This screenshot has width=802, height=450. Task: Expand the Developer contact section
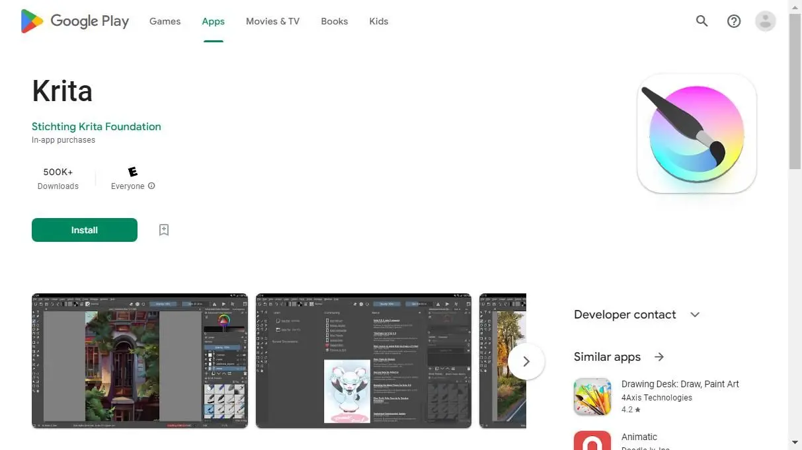click(x=694, y=315)
